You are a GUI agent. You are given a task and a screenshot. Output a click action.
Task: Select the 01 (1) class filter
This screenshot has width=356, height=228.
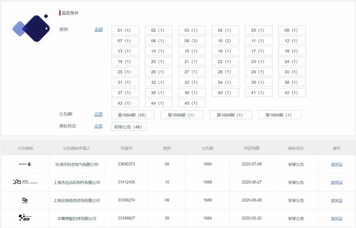(x=125, y=30)
